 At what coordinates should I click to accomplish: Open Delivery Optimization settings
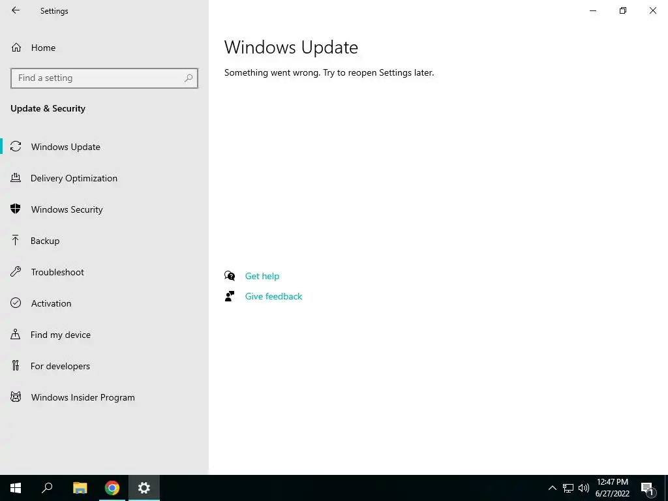[104, 178]
